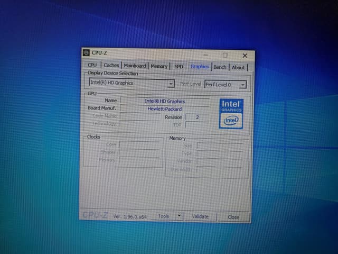The height and width of the screenshot is (254, 338).
Task: Go to the Bench tab
Action: click(220, 67)
